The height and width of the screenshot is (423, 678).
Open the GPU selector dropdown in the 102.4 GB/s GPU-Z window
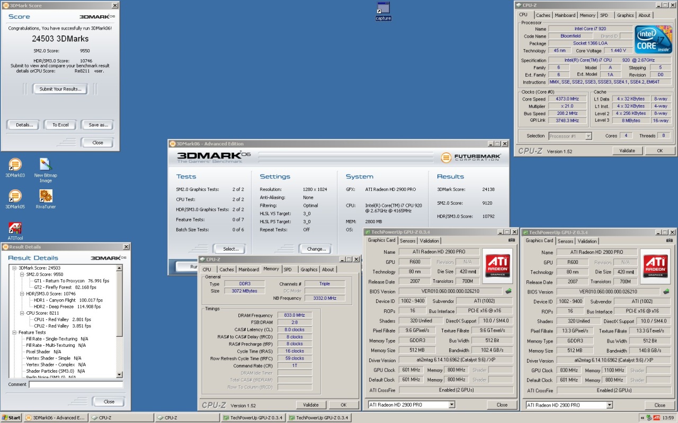point(452,404)
